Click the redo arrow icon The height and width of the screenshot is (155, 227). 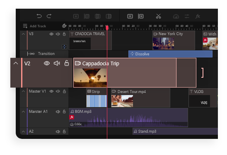49,16
